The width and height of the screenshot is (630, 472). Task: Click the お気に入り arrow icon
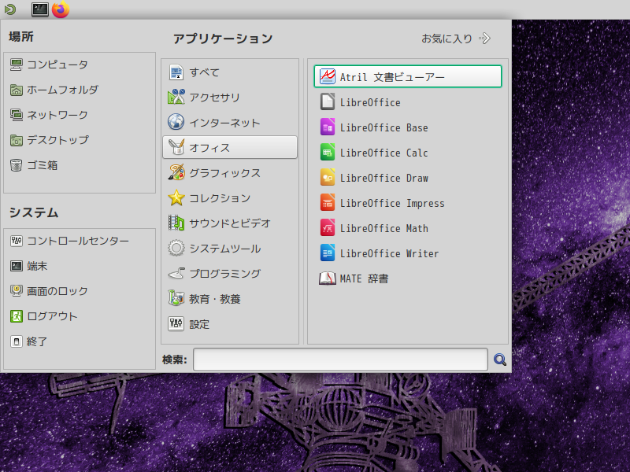point(485,39)
